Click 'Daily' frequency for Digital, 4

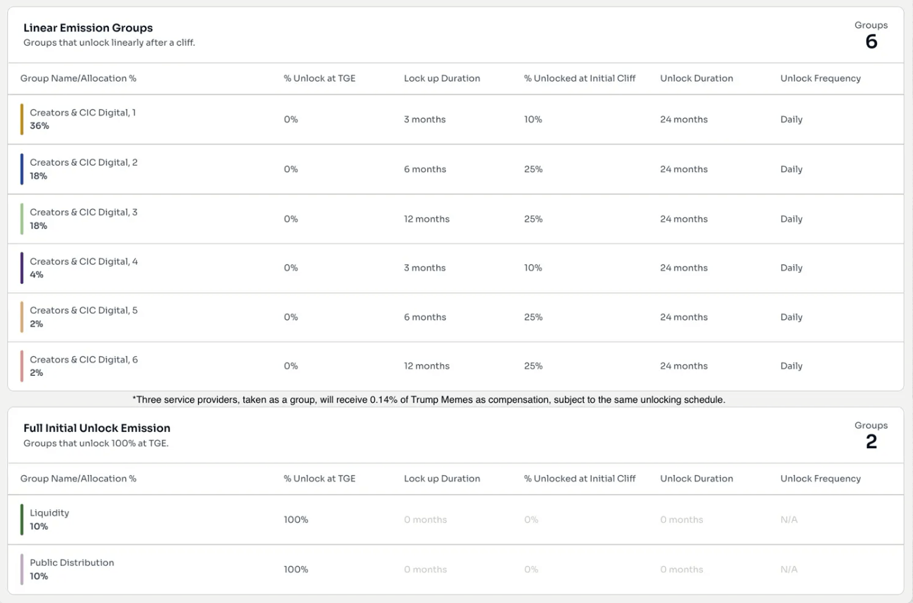click(792, 268)
